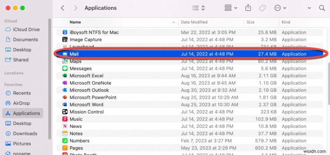This screenshot has height=155, width=330.
Task: Open Documents in the sidebar
Action: click(x=22, y=39)
